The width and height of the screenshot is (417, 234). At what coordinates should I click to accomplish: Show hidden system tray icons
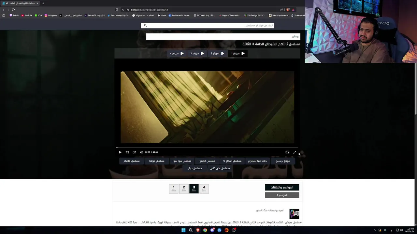374,230
